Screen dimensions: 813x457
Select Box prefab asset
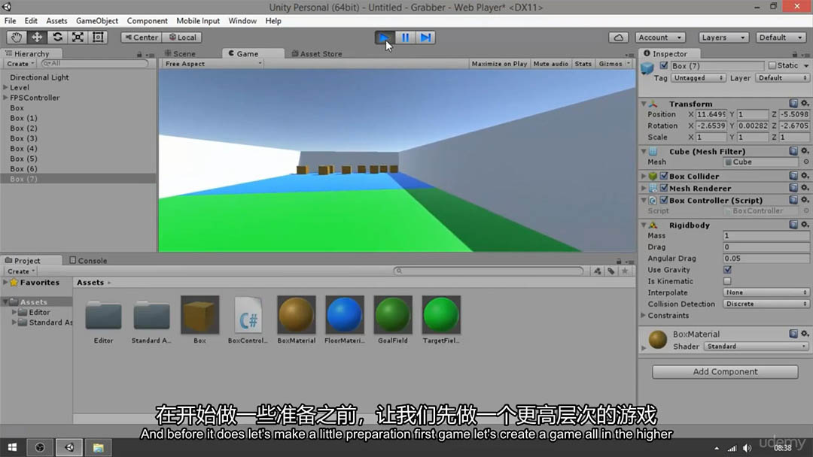click(199, 320)
